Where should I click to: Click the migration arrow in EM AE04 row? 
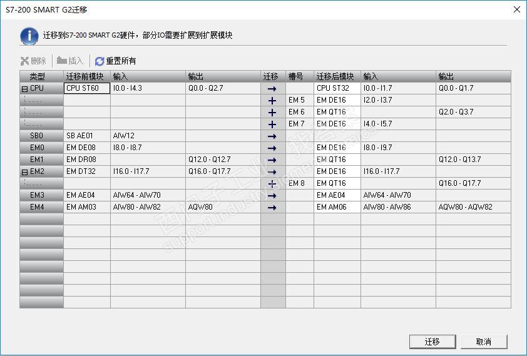(x=272, y=195)
